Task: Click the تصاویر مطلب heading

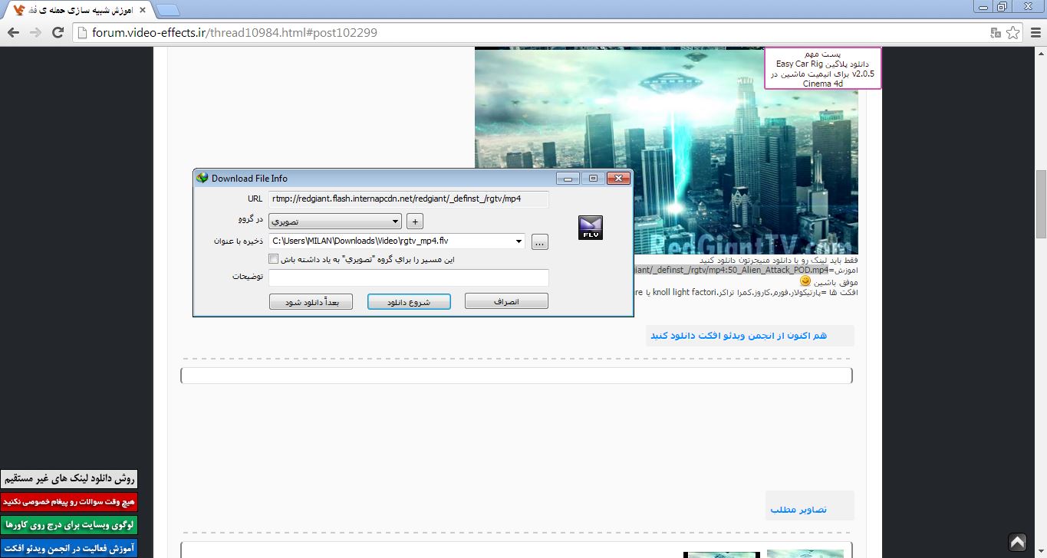Action: (798, 510)
